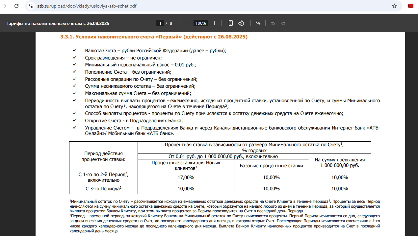Click footnote 2 defining 'Период'

[x=224, y=223]
